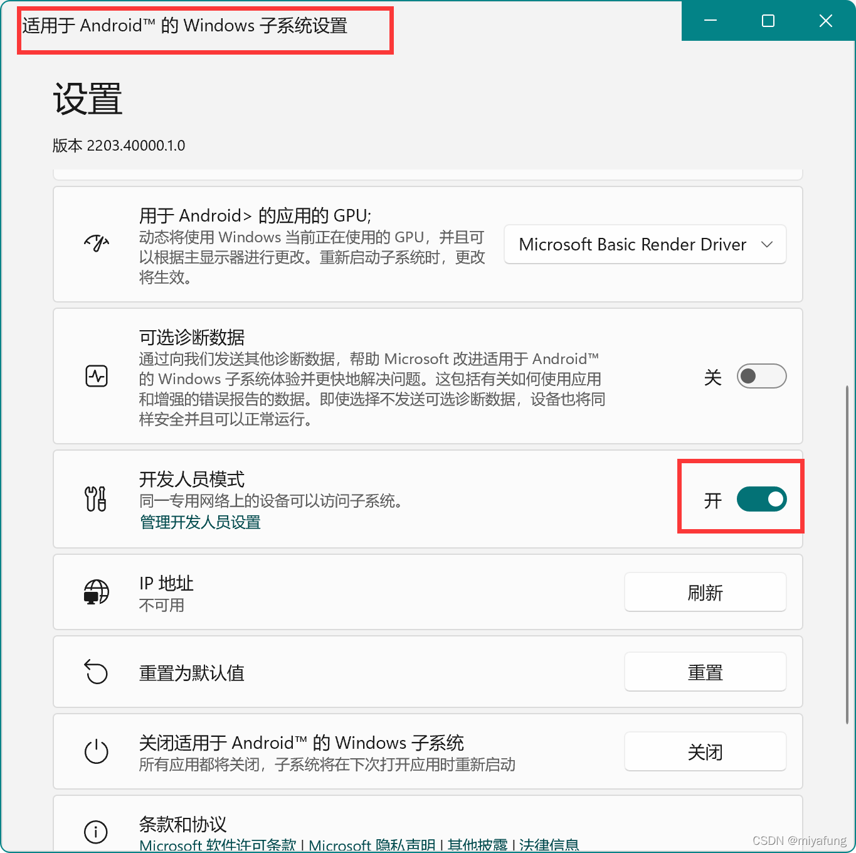Click the power icon for subsystem shutdown

[x=97, y=751]
